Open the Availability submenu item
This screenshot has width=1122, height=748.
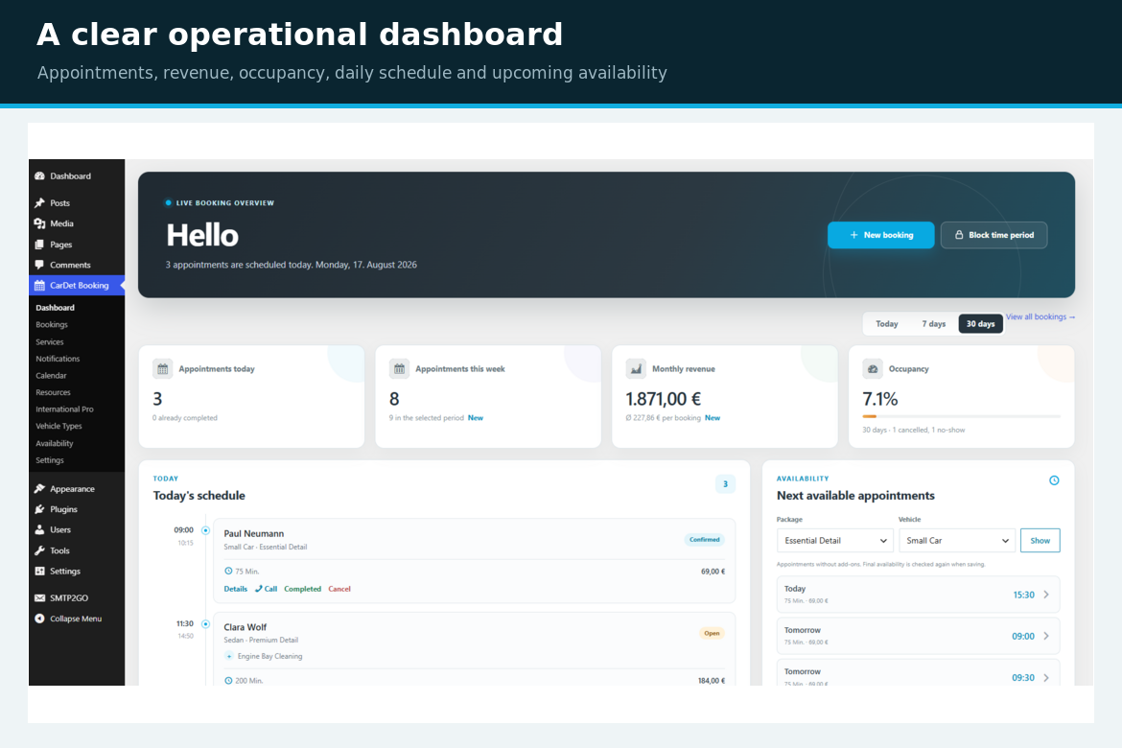click(x=55, y=444)
